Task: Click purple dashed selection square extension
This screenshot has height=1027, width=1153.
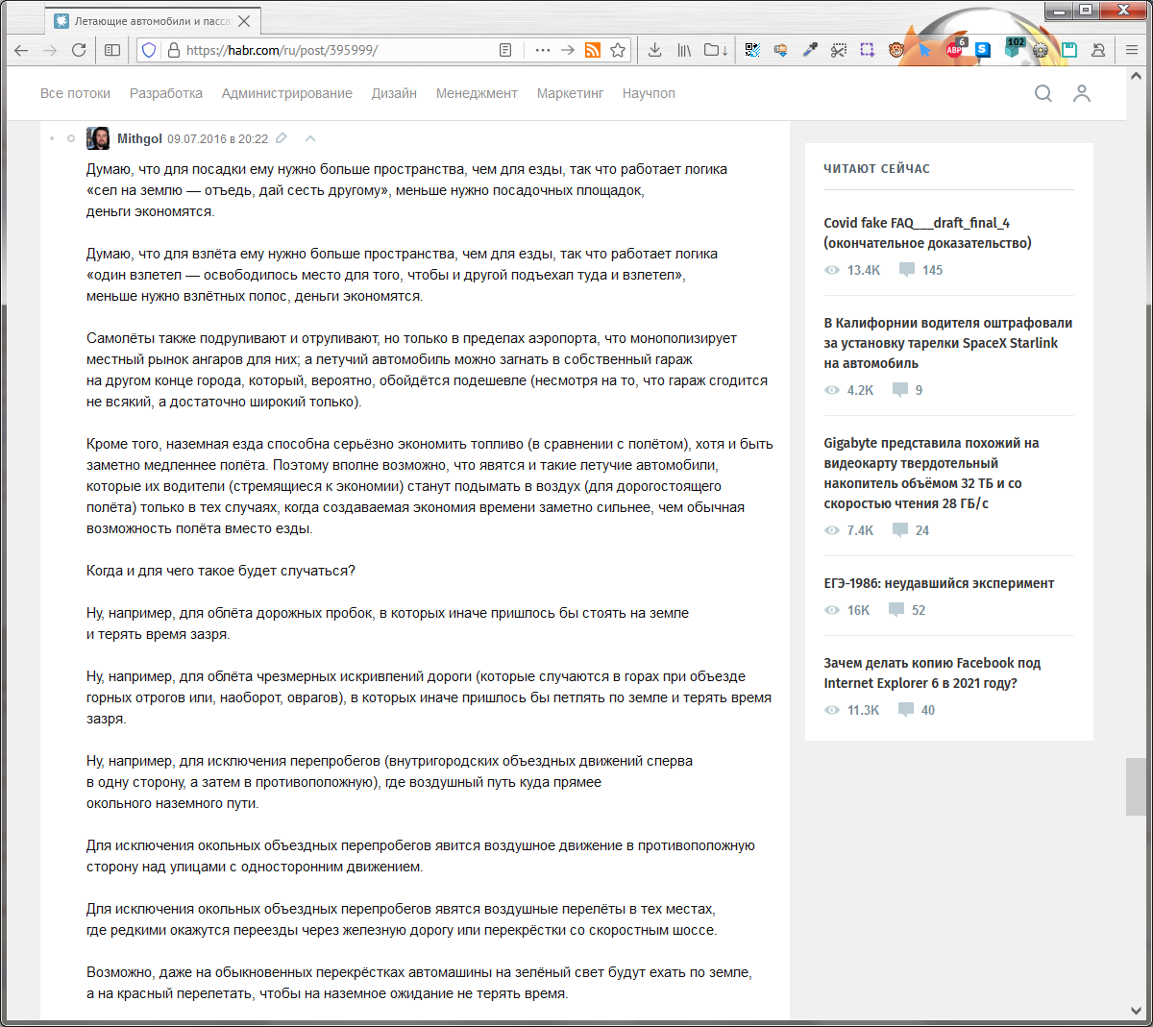Action: tap(868, 50)
